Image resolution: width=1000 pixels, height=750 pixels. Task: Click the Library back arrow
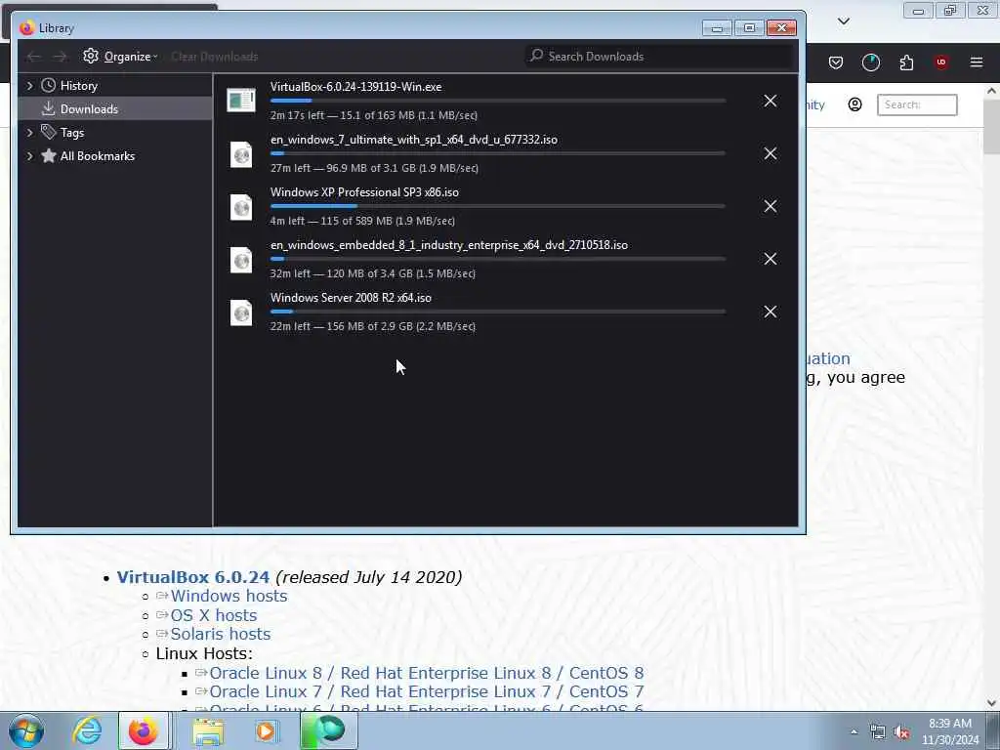pyautogui.click(x=33, y=57)
